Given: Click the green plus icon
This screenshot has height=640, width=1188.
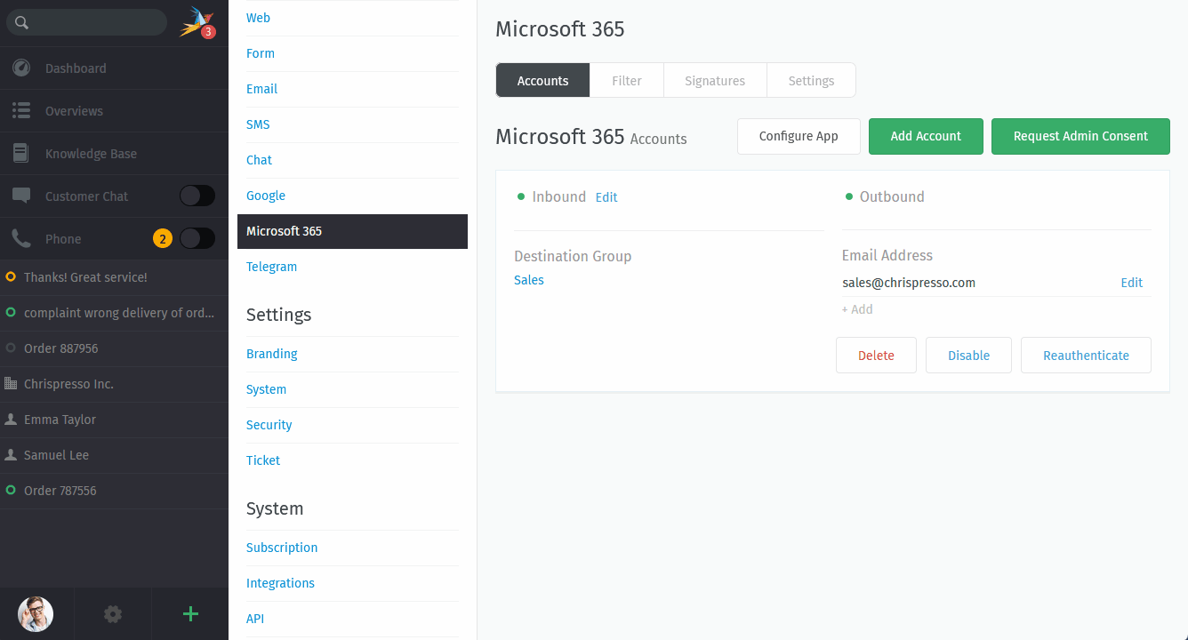Looking at the screenshot, I should 190,613.
